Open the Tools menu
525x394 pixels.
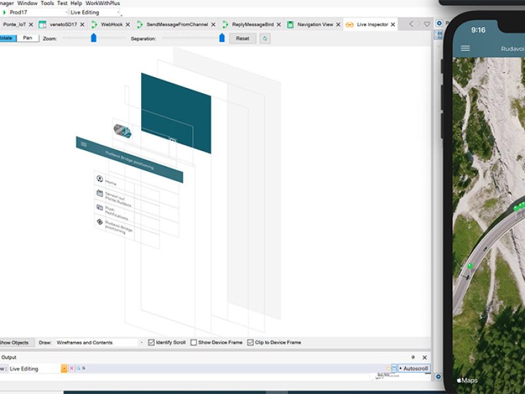pos(47,3)
